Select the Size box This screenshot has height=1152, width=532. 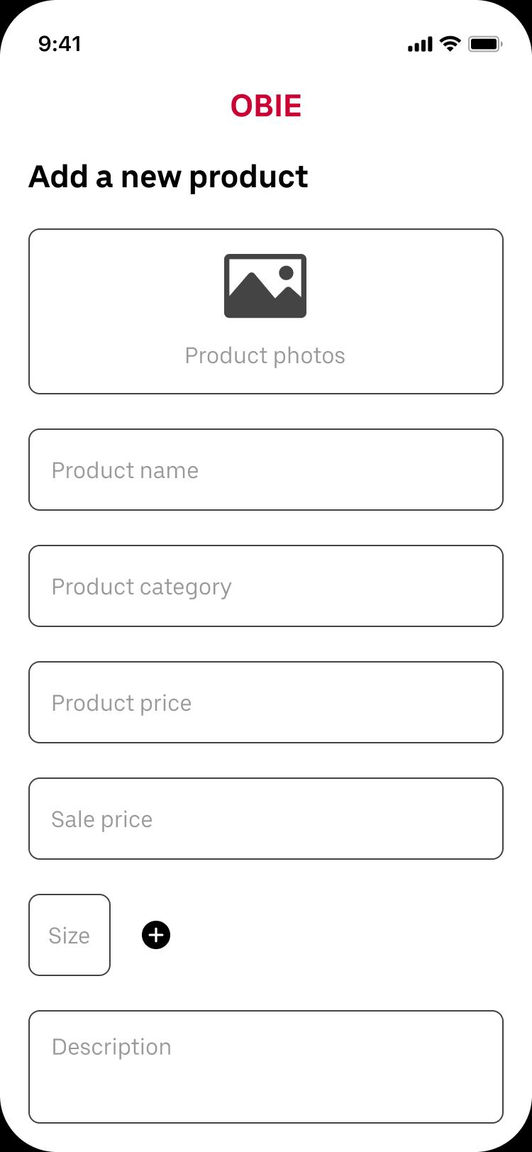[70, 935]
